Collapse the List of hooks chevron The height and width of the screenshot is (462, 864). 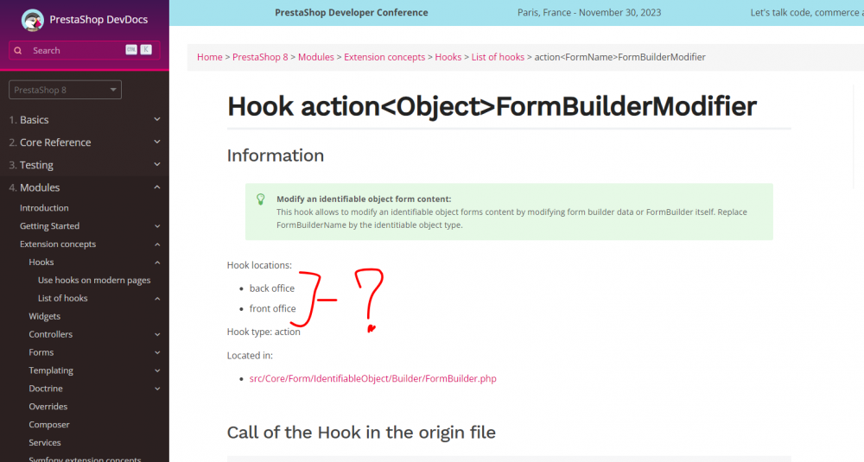[157, 298]
